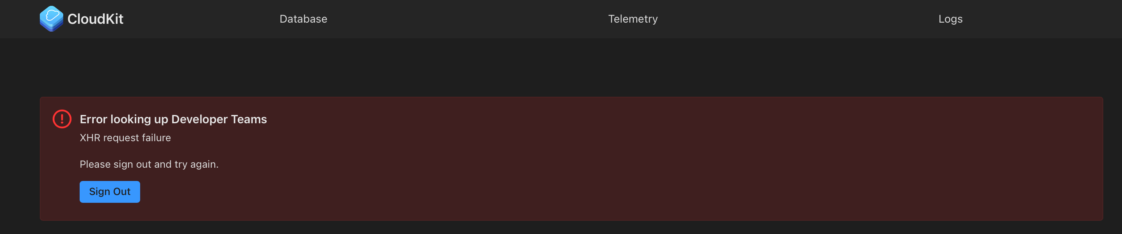Select the circled alert symbol in banner
Viewport: 1122px width, 234px height.
(x=62, y=119)
